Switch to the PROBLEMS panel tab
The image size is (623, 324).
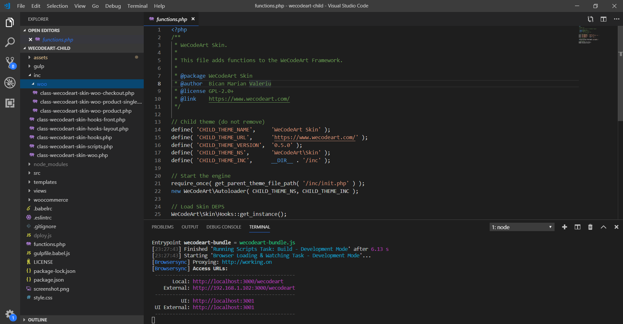163,227
